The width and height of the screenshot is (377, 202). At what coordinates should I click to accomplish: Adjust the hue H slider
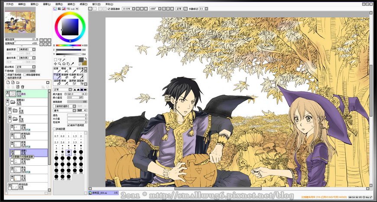click(69, 45)
